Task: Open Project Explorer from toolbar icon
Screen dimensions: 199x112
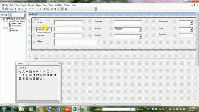Action: point(52,9)
